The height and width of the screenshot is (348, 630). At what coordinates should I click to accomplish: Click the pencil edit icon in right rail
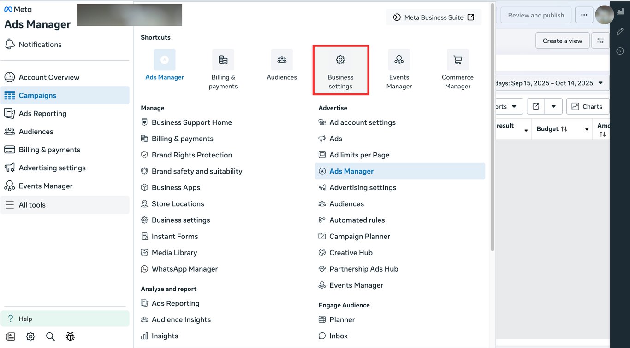620,31
